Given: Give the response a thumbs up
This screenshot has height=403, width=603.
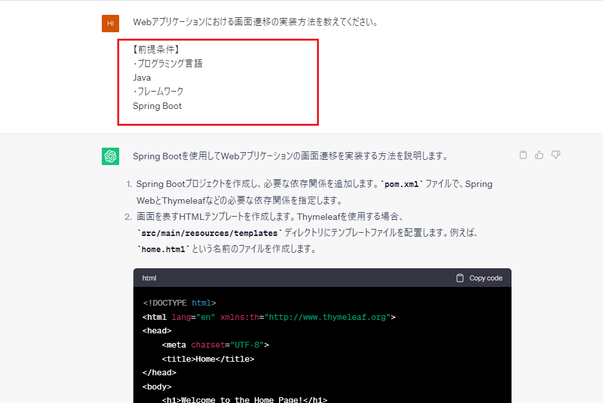Looking at the screenshot, I should [x=539, y=155].
